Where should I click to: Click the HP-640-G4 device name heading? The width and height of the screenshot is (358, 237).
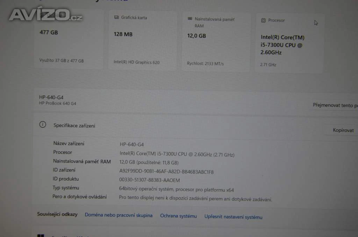(51, 98)
